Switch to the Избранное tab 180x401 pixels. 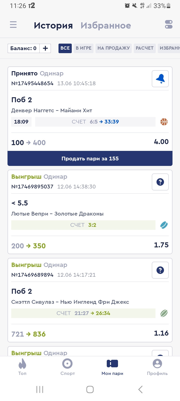[x=106, y=25]
